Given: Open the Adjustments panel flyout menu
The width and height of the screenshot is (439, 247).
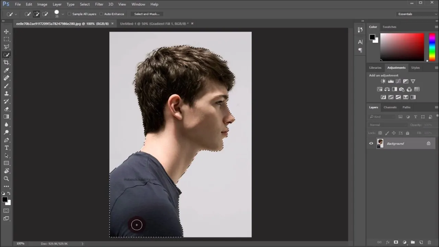Looking at the screenshot, I should (x=436, y=68).
